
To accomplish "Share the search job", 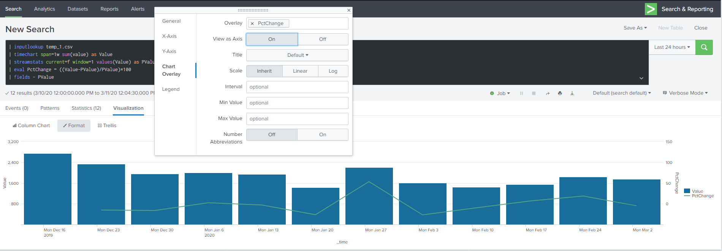I will click(x=548, y=93).
